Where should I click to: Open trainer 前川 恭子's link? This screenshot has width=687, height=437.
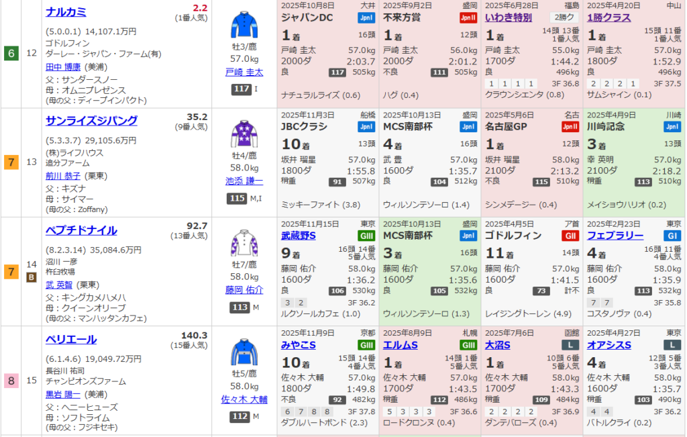tap(67, 176)
